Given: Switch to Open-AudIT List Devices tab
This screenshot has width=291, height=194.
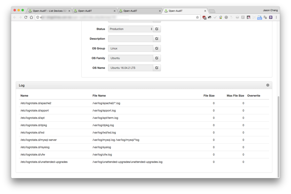Looking at the screenshot, I should pos(48,11).
